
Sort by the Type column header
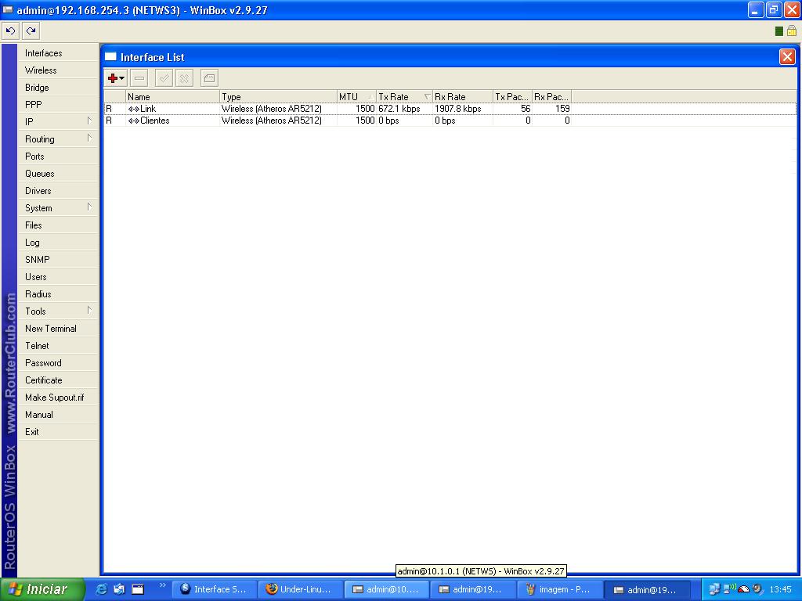pos(278,96)
